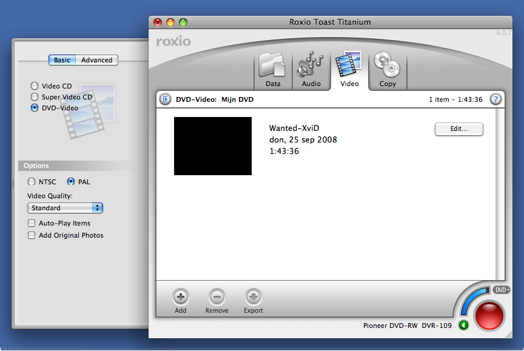Viewport: 524px width, 351px height.
Task: Click the Edit... button
Action: 458,129
